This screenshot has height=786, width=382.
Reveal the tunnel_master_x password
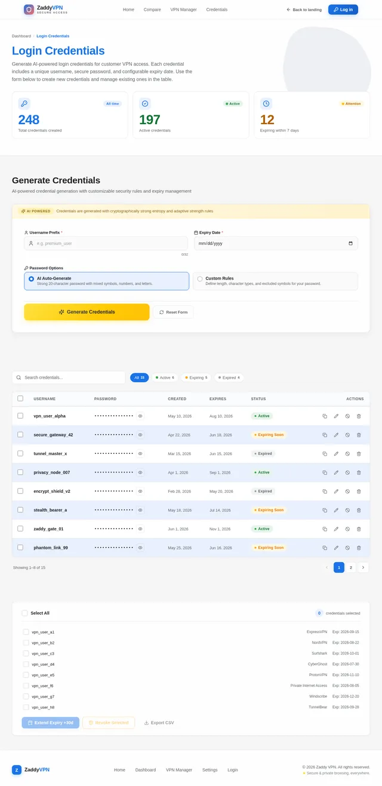pyautogui.click(x=140, y=453)
